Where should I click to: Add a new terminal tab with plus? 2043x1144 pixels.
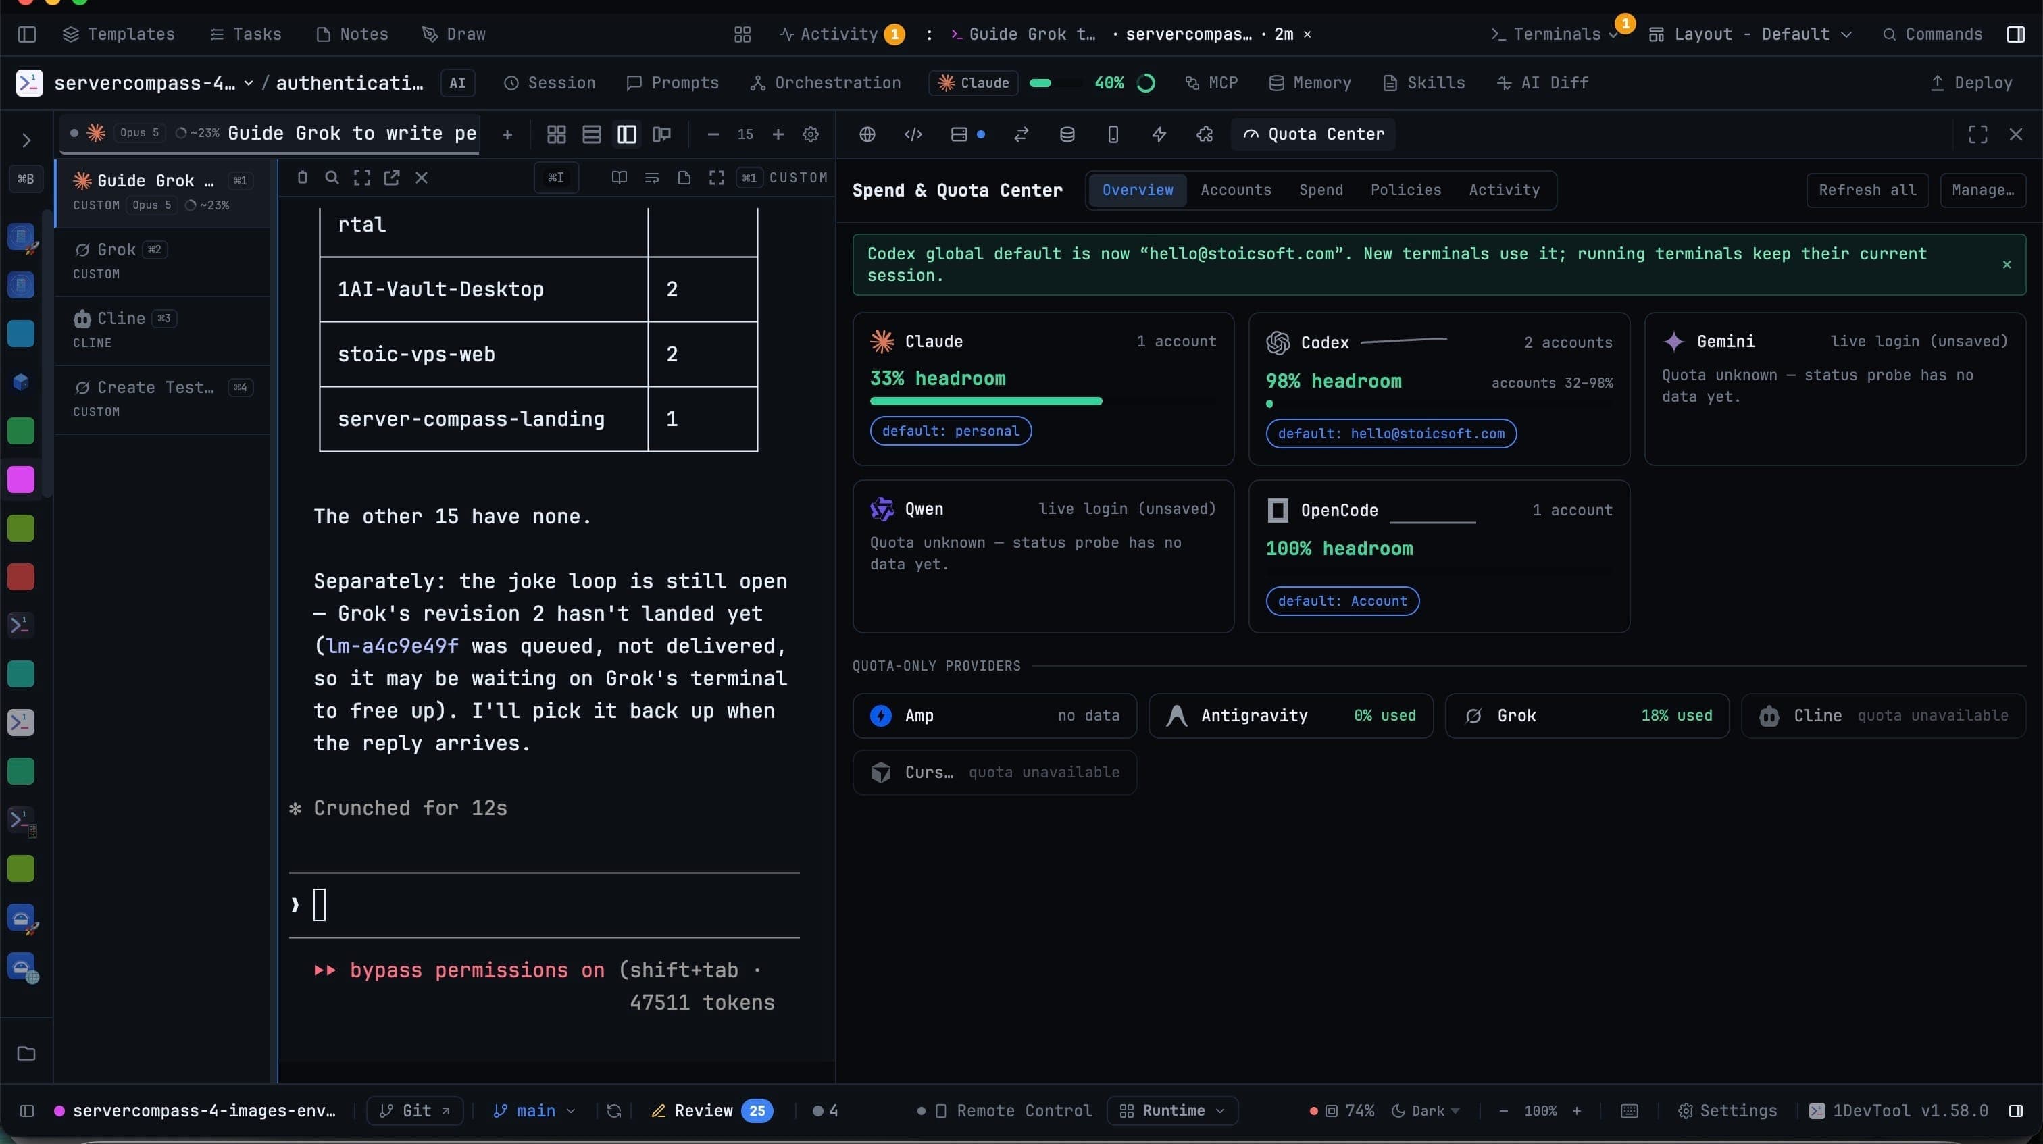click(x=507, y=135)
